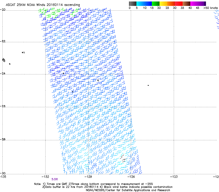Click the longitude label '-135'
Screen dimensions: 219x192
(3, 177)
